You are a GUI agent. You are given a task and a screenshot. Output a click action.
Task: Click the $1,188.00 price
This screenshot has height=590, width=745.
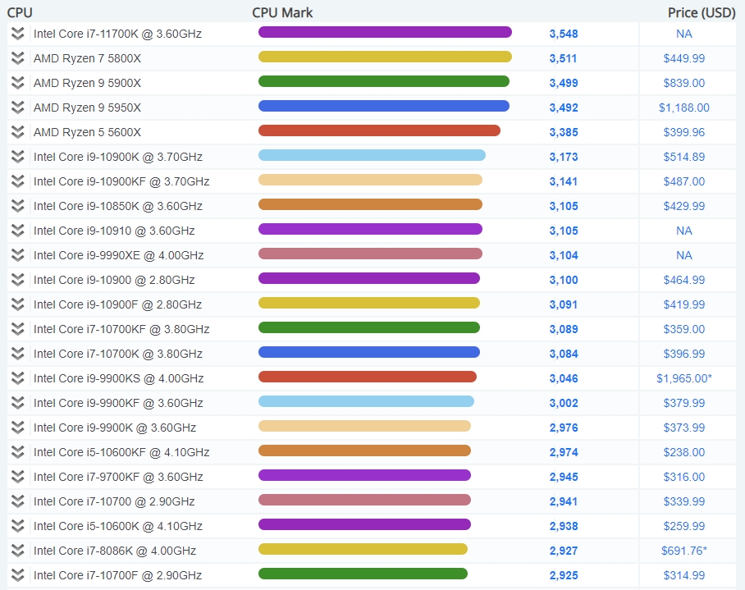684,107
